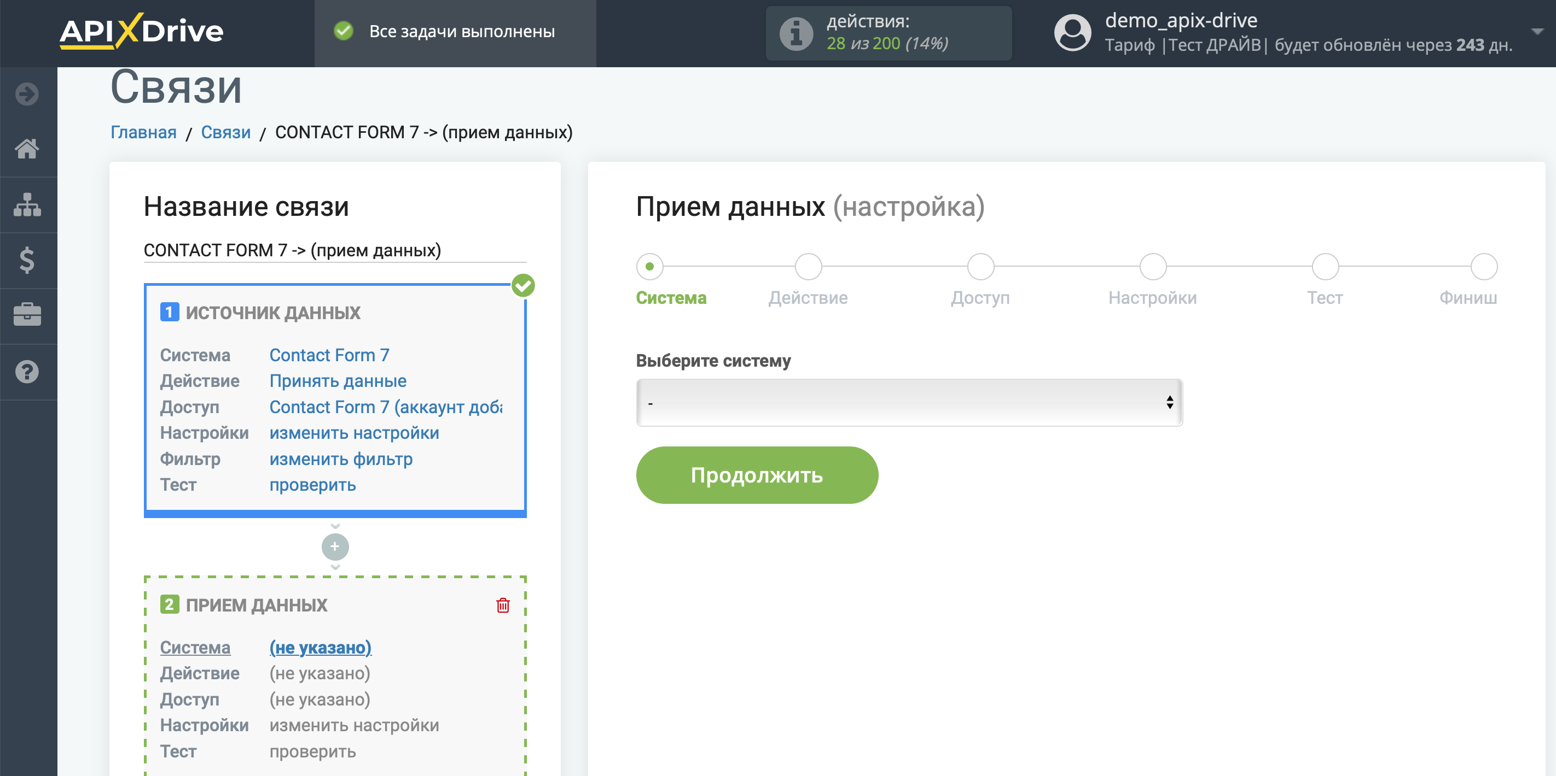Select the Настройки step circle
The height and width of the screenshot is (776, 1556).
1153,266
